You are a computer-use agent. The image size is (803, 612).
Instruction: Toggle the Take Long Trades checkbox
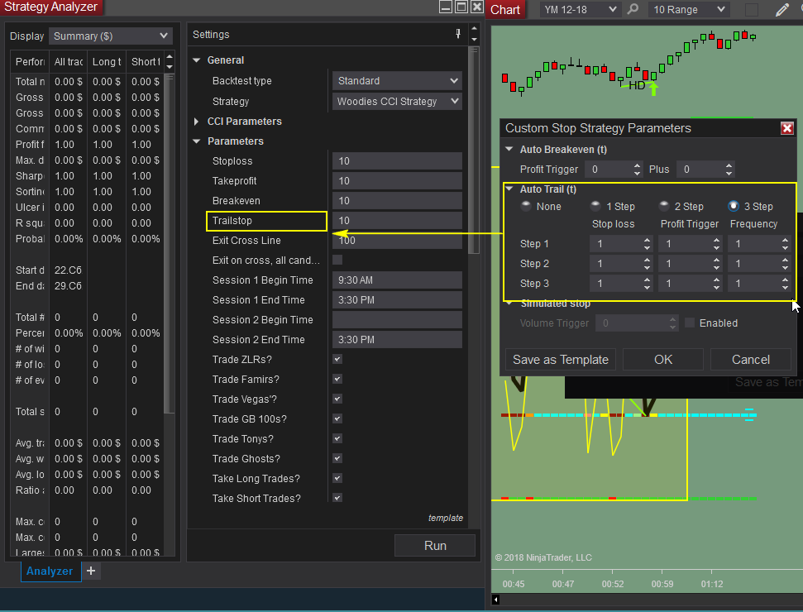pyautogui.click(x=337, y=478)
